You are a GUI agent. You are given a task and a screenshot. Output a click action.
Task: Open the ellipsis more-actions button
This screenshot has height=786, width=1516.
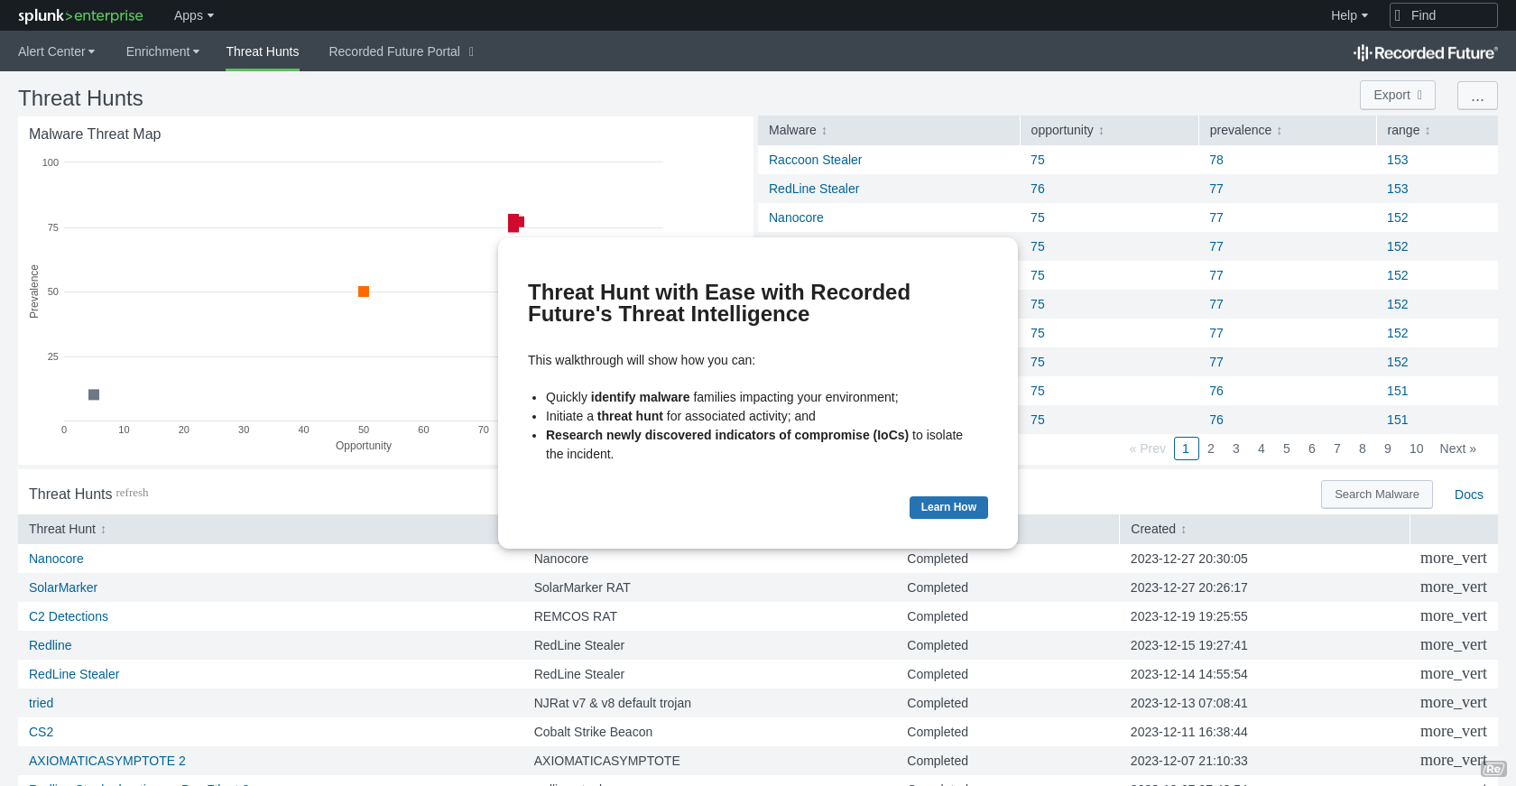tap(1477, 95)
